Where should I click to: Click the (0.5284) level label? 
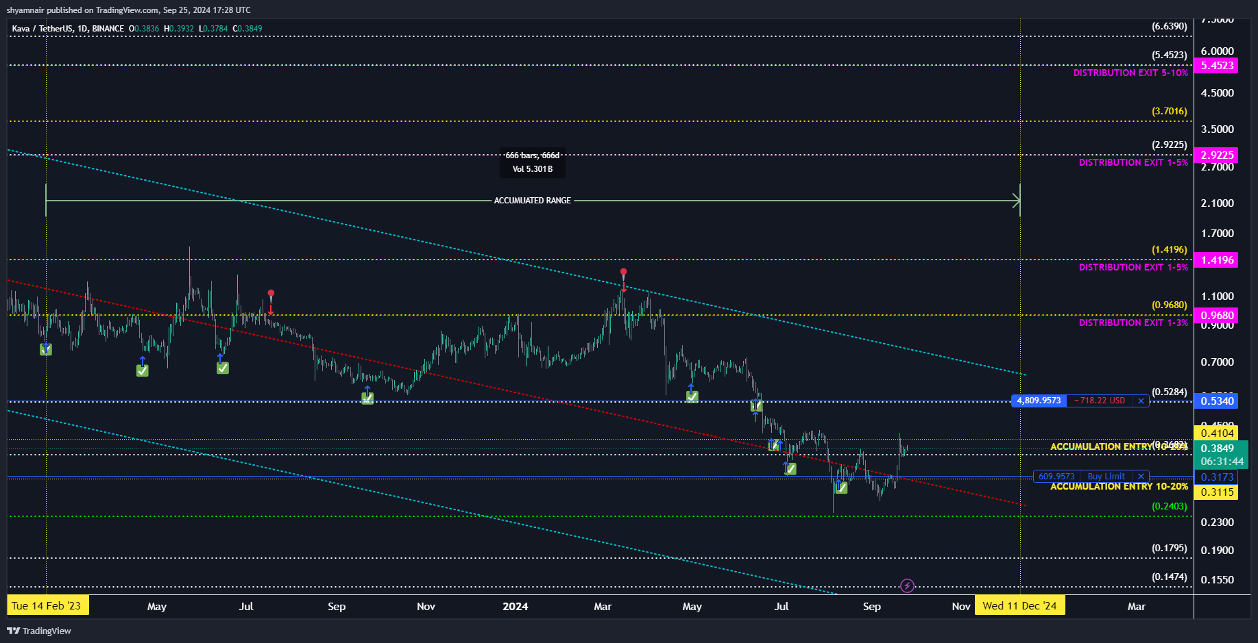pos(1170,392)
